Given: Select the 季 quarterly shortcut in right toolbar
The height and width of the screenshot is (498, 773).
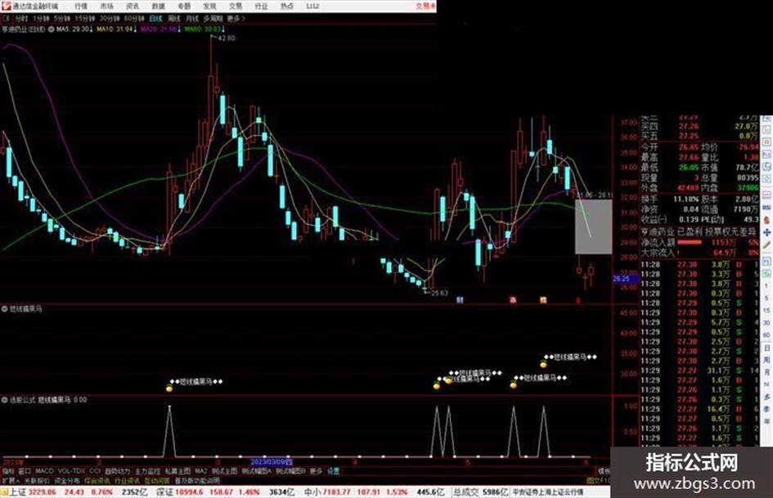Looking at the screenshot, I should point(766,409).
